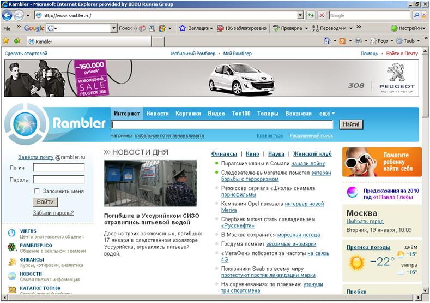This screenshot has height=303, width=430.
Task: Select the Товары search tab
Action: click(x=268, y=114)
